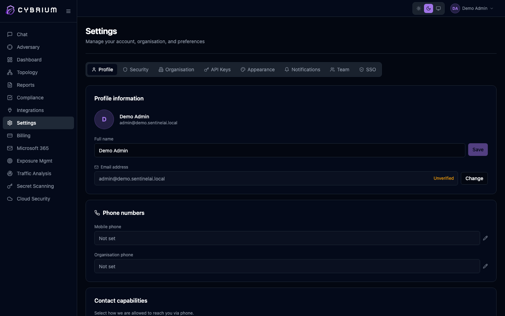The height and width of the screenshot is (316, 505).
Task: Click the Email address field
Action: [276, 178]
